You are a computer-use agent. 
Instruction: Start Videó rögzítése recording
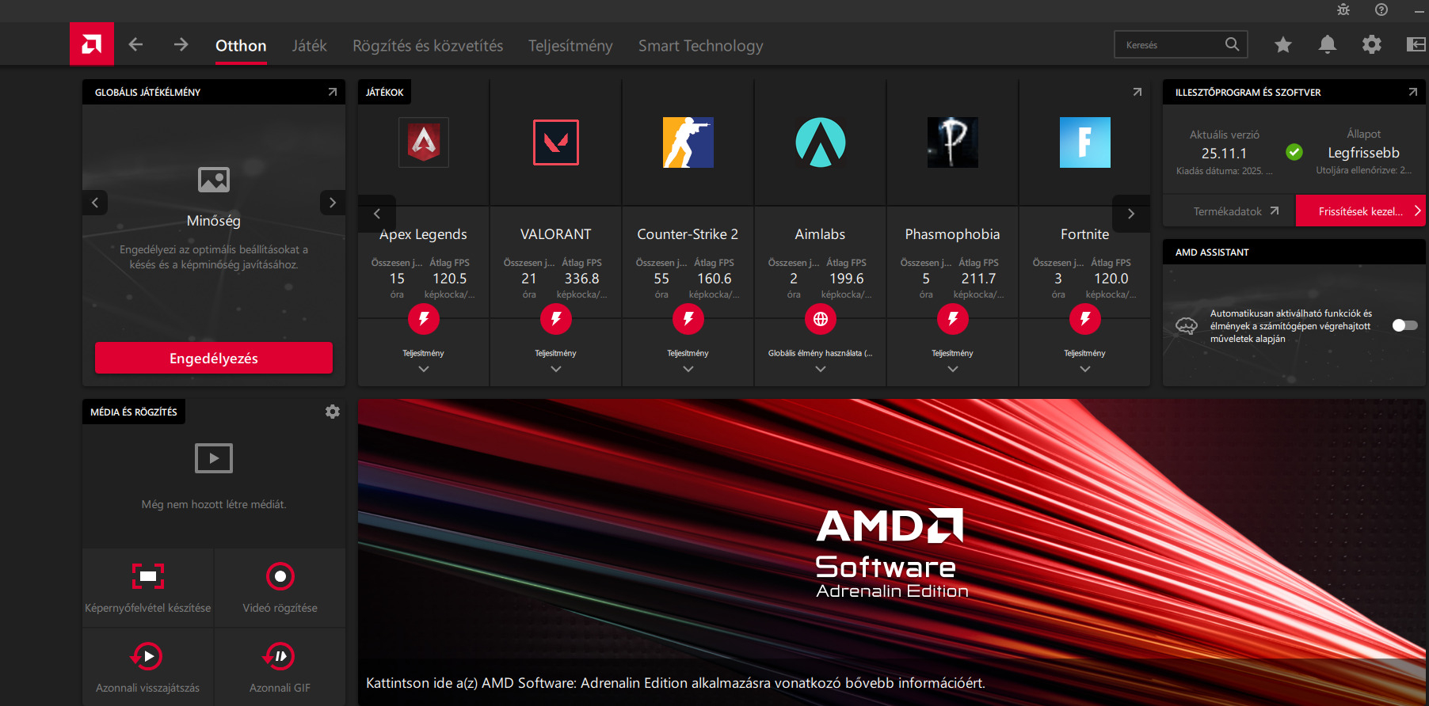coord(280,588)
